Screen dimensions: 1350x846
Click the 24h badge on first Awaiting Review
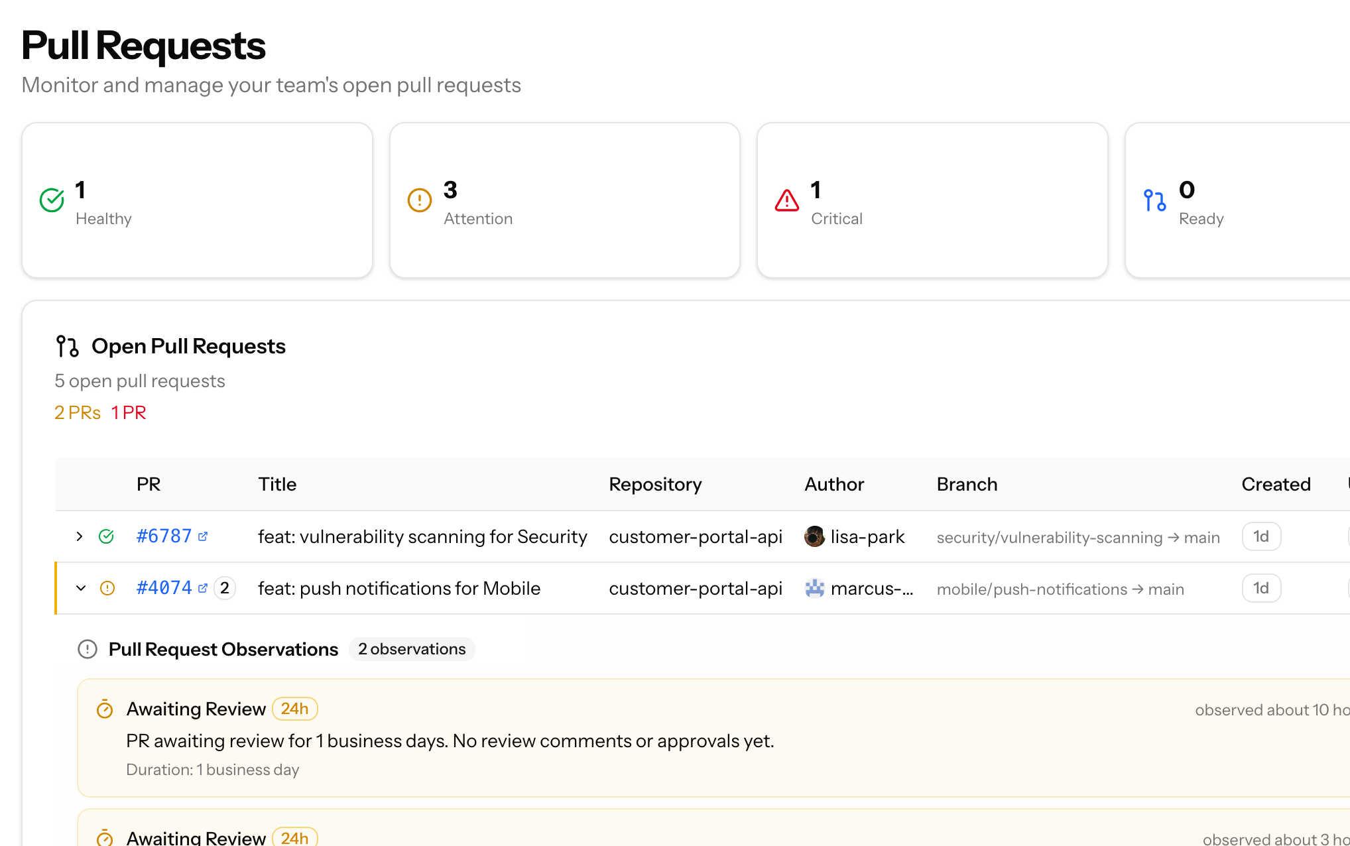point(294,709)
